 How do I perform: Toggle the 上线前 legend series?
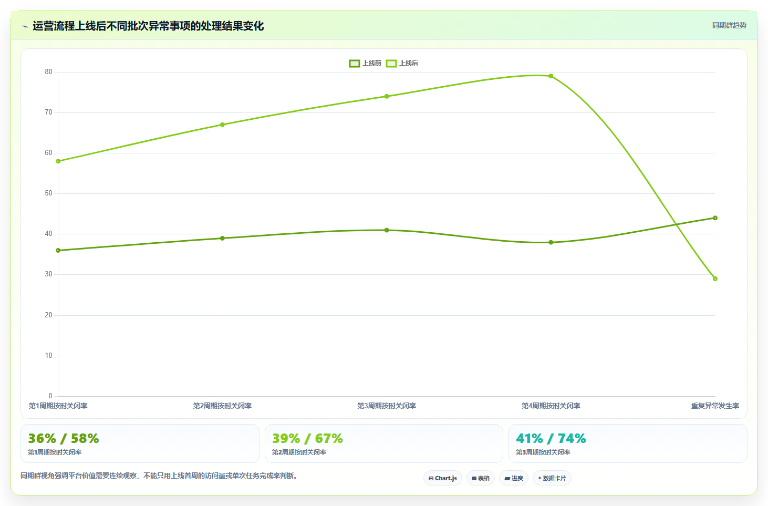tap(365, 63)
